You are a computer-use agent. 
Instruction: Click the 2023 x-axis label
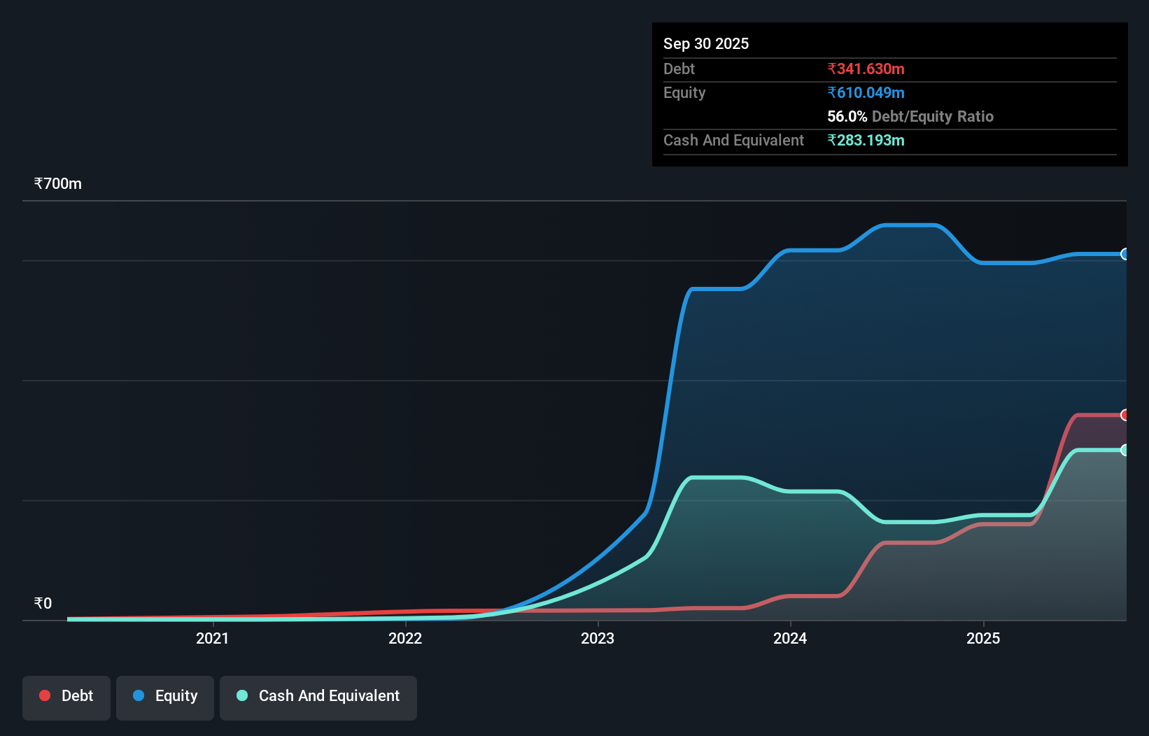coord(598,638)
